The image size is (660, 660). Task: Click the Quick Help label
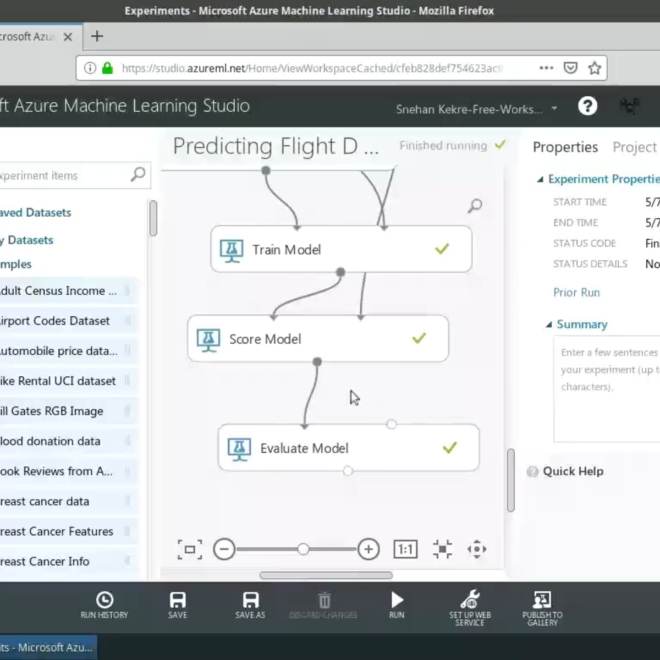[x=573, y=471]
